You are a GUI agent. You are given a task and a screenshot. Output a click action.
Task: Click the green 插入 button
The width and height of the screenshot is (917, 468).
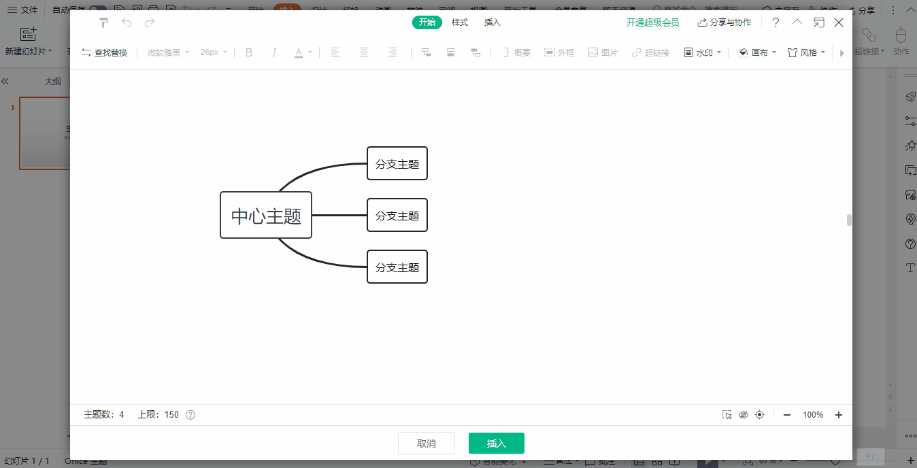[496, 444]
